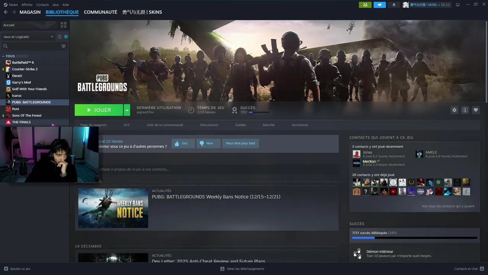488x275 pixels.
Task: Go to the MAGASIN tab
Action: click(30, 12)
